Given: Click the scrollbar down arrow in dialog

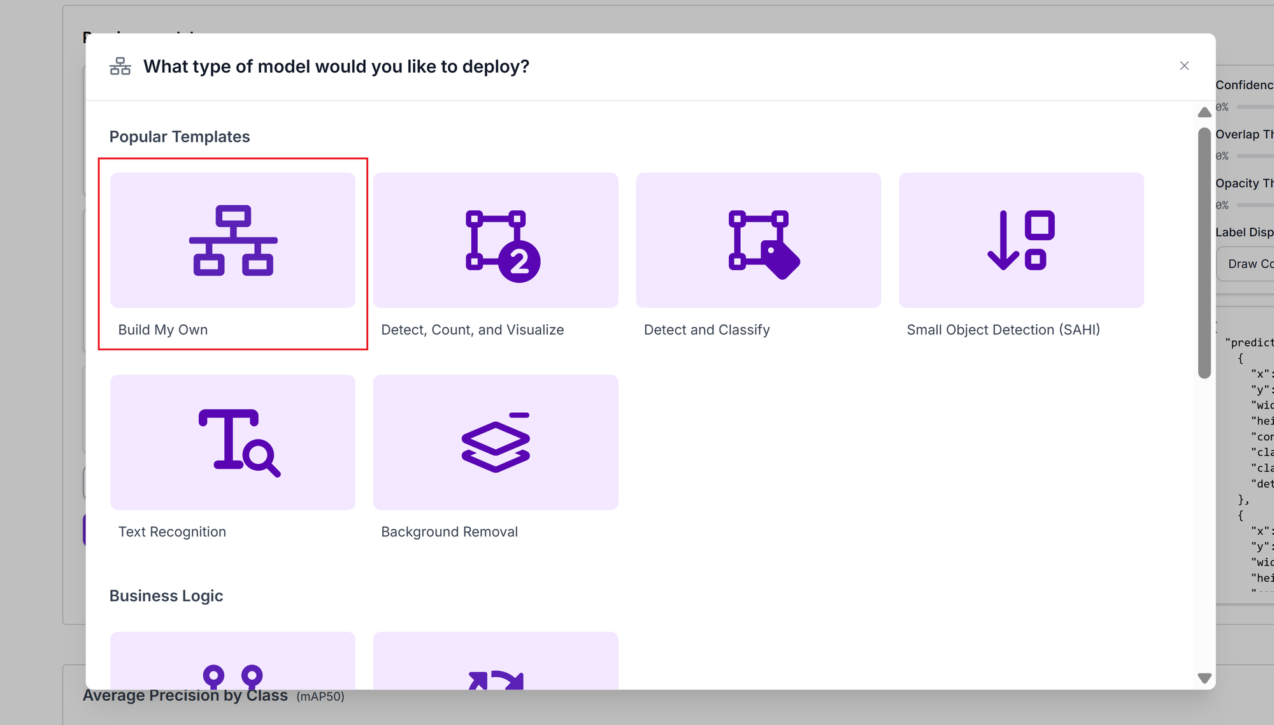Looking at the screenshot, I should coord(1204,678).
